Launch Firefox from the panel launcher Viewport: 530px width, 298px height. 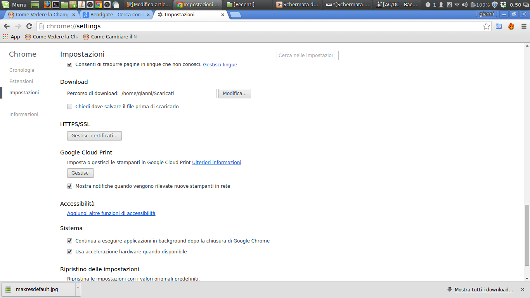point(47,5)
